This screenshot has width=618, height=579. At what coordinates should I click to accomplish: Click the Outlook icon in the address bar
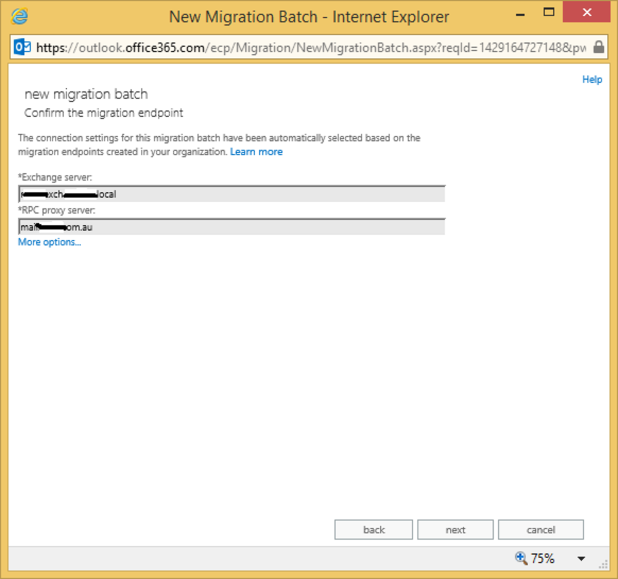(x=22, y=47)
